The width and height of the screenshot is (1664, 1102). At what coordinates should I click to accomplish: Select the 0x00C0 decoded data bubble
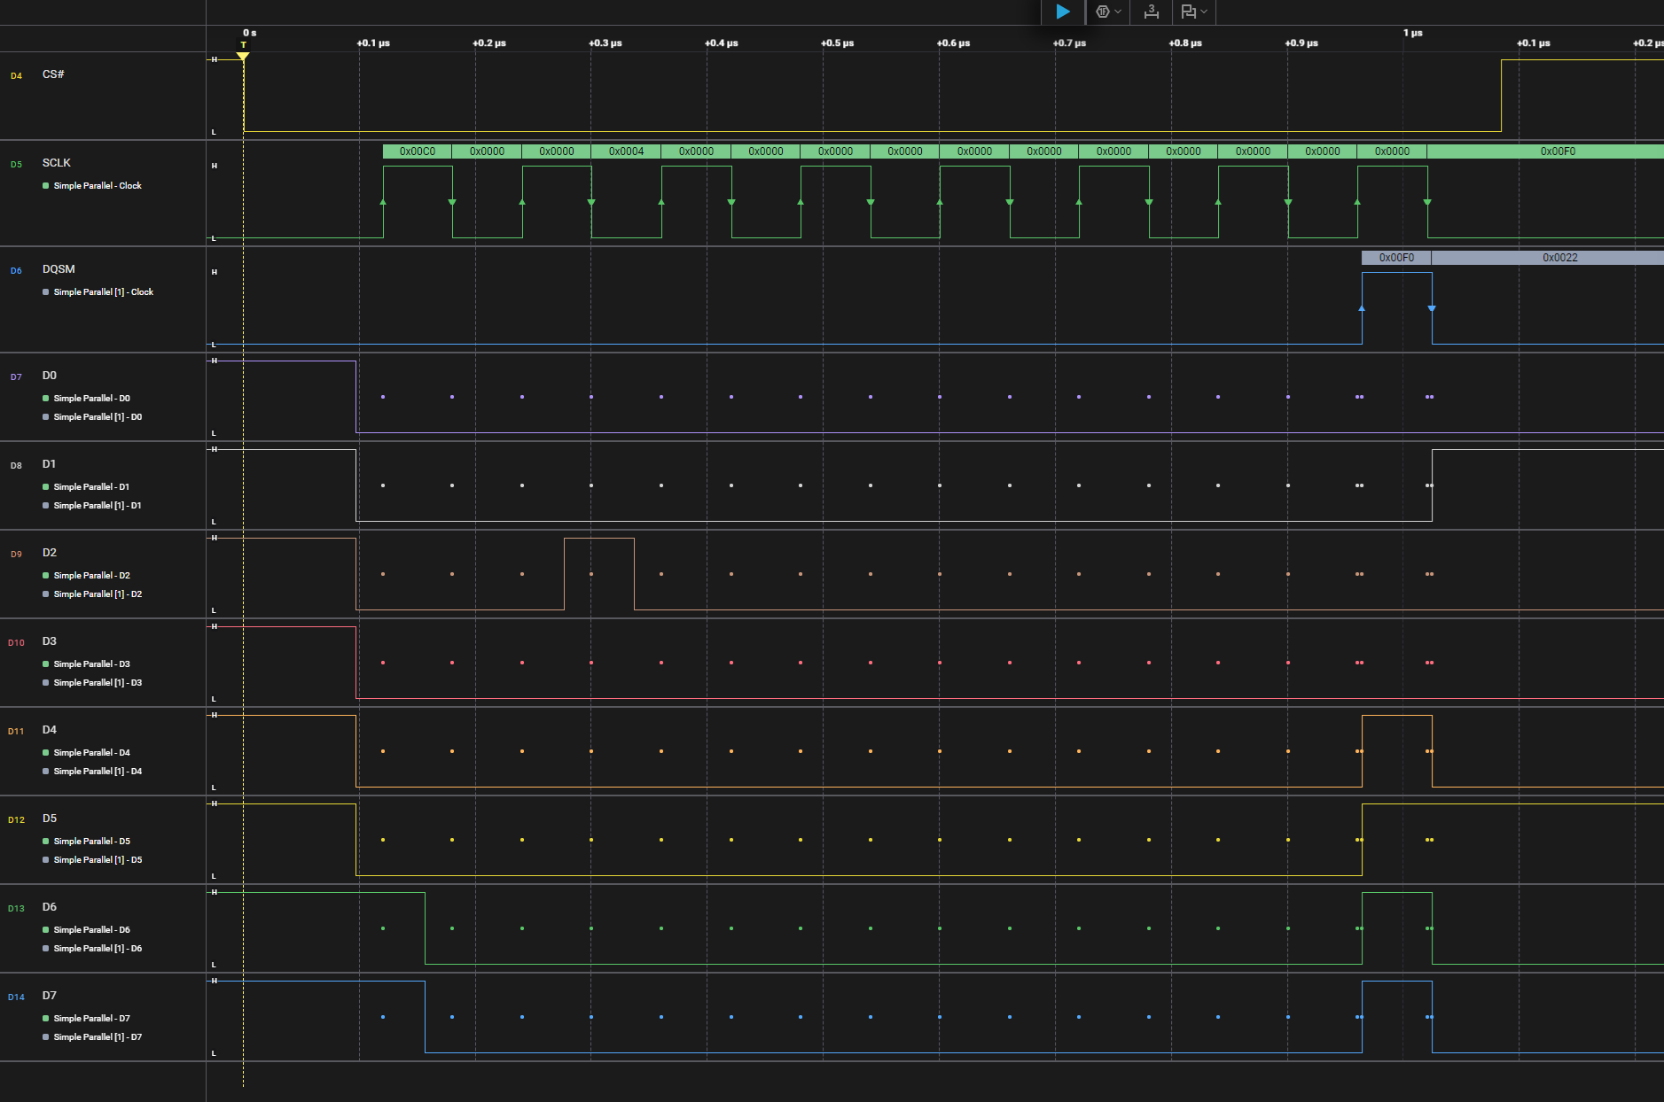[417, 151]
